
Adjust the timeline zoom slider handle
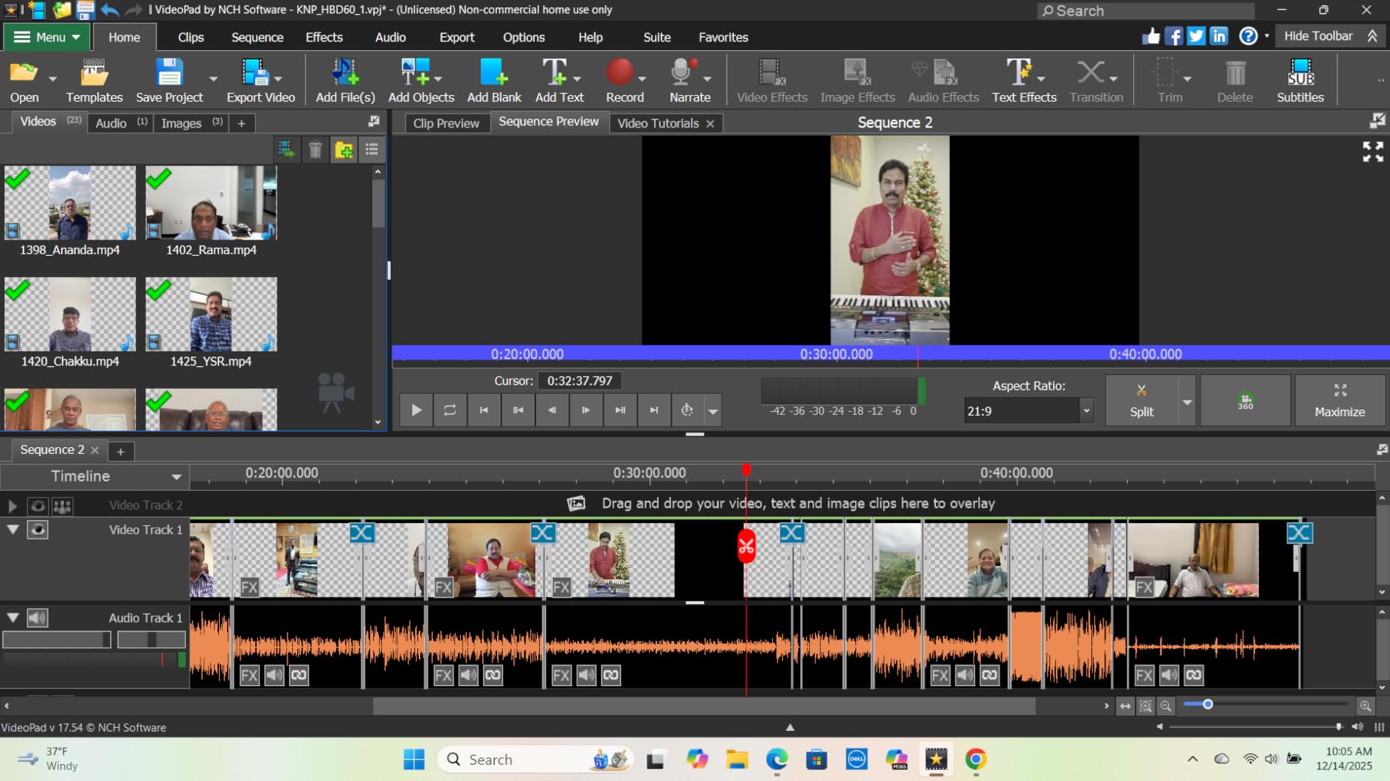(1207, 705)
